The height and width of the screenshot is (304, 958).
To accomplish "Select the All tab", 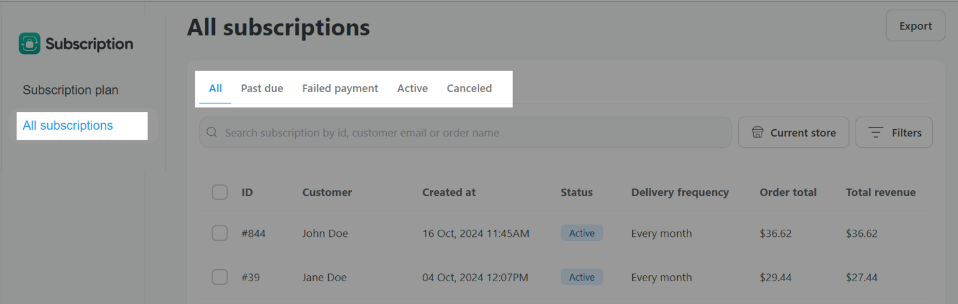I will pyautogui.click(x=215, y=89).
